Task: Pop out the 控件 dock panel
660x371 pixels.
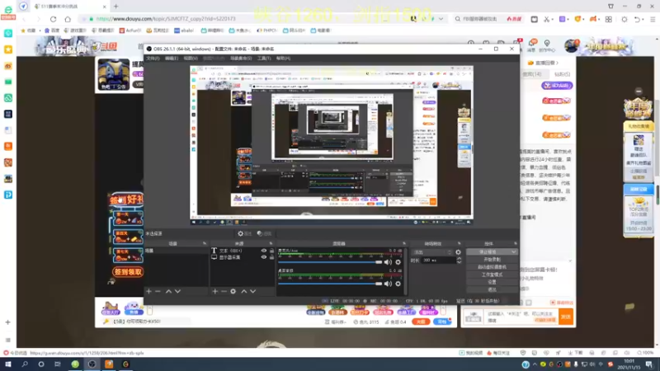Action: click(x=515, y=243)
